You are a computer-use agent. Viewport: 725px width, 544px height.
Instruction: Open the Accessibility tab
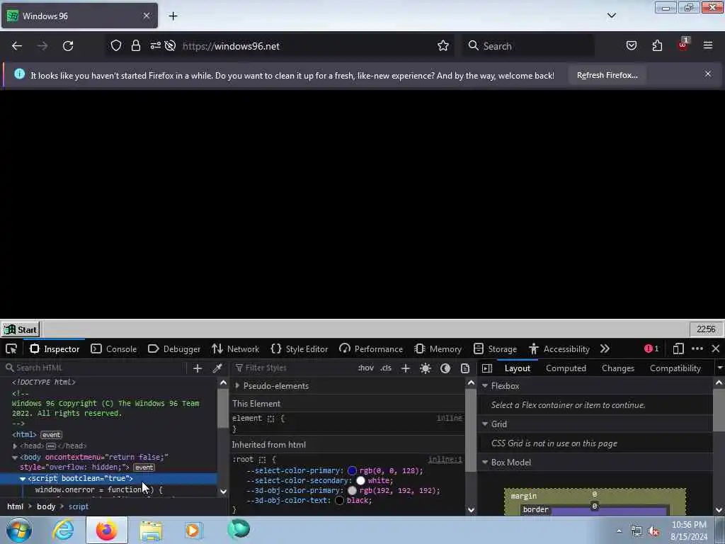(559, 348)
